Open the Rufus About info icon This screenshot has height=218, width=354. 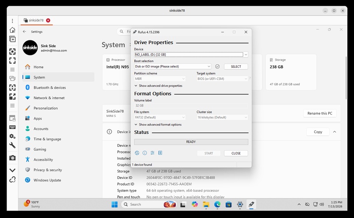coord(145,153)
